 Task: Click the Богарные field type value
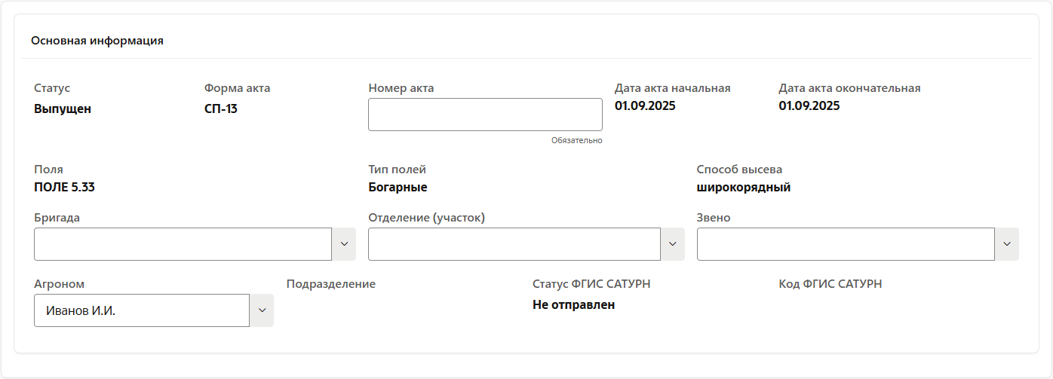[398, 188]
